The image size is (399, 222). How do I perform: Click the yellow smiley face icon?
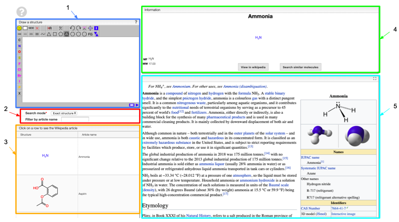[19, 28]
